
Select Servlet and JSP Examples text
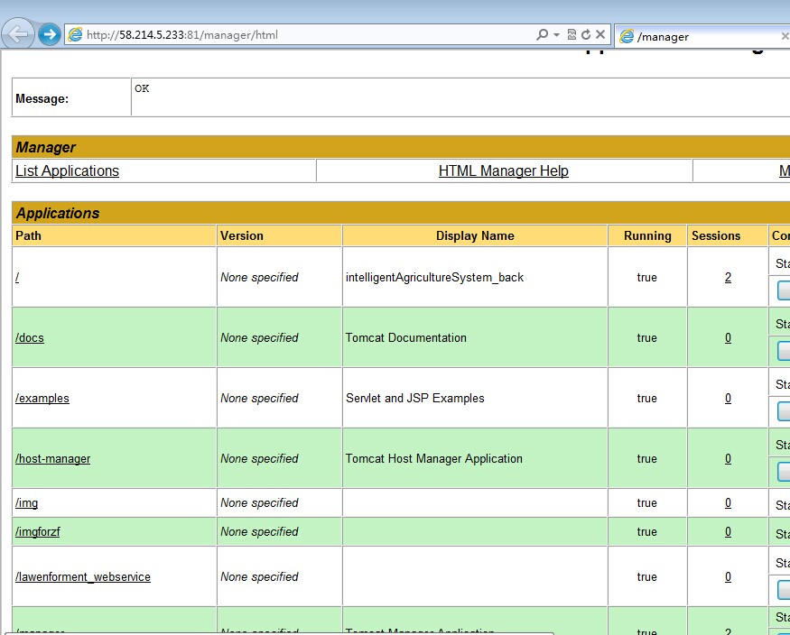[414, 398]
